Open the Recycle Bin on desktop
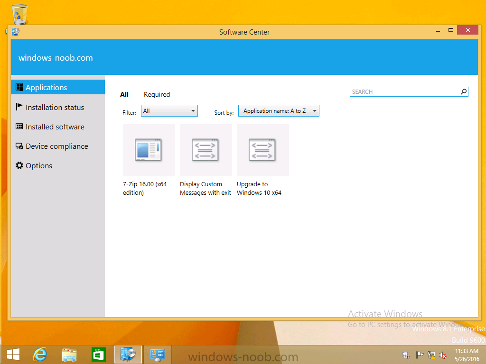 (x=20, y=14)
